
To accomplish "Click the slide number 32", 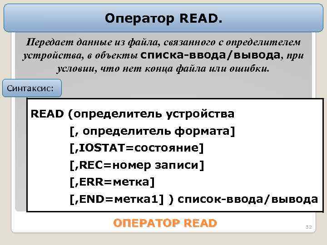I will pyautogui.click(x=309, y=227).
